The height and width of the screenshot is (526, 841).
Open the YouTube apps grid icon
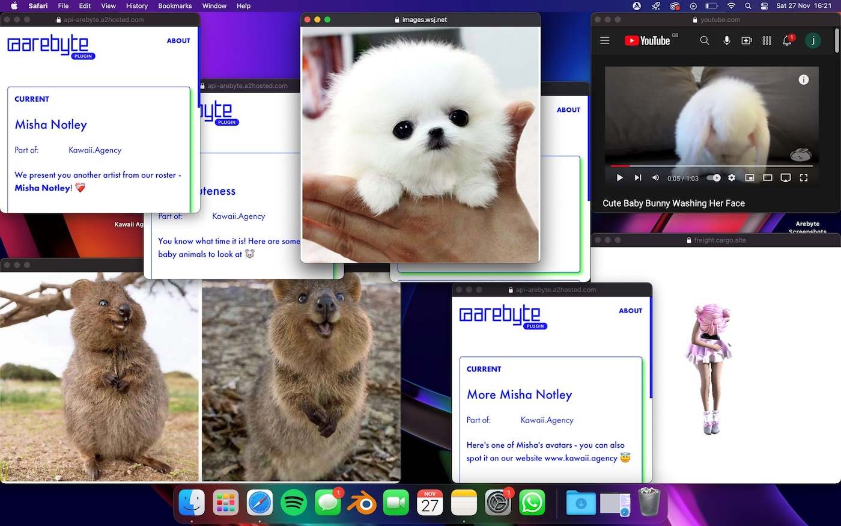tap(767, 40)
